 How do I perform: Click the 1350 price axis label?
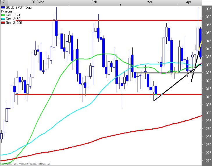[208, 33]
